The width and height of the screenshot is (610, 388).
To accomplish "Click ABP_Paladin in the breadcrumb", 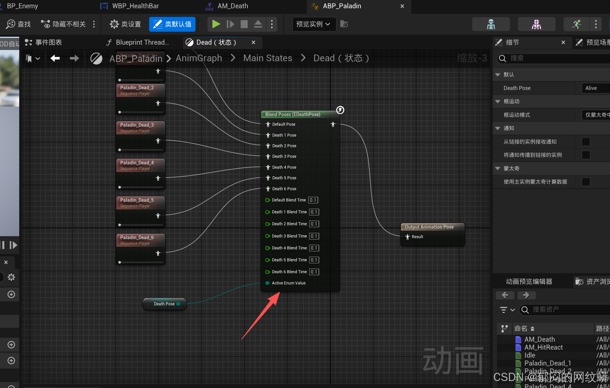I will [x=136, y=59].
